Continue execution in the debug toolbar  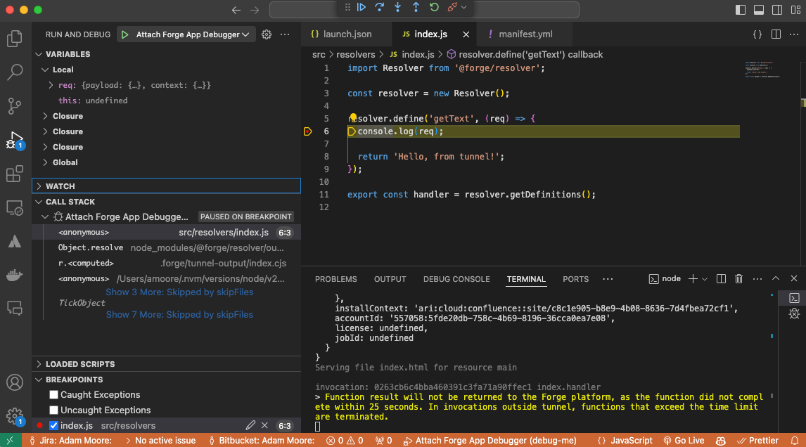362,7
